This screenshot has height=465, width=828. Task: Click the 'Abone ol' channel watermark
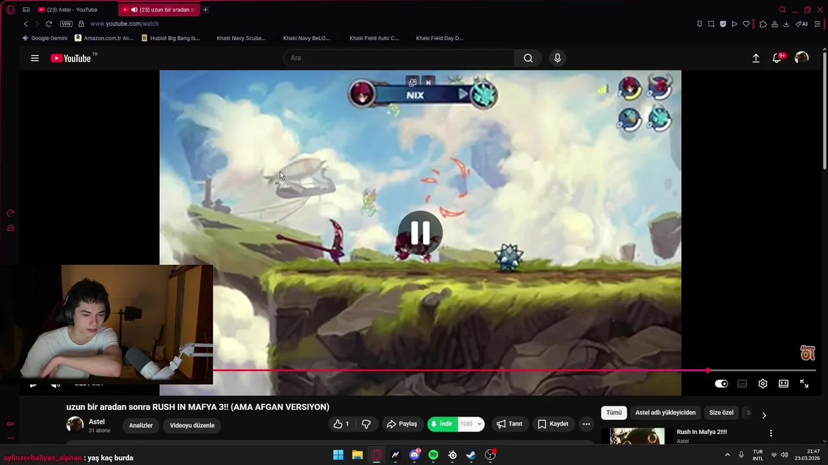click(x=808, y=353)
